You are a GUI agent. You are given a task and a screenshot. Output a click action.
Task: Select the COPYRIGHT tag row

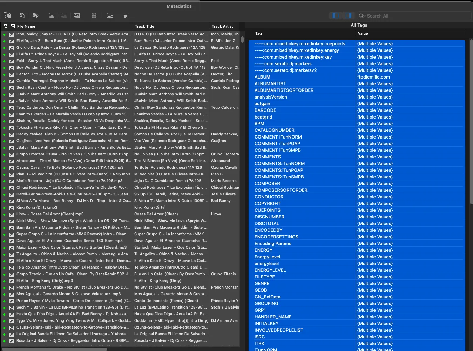point(357,204)
